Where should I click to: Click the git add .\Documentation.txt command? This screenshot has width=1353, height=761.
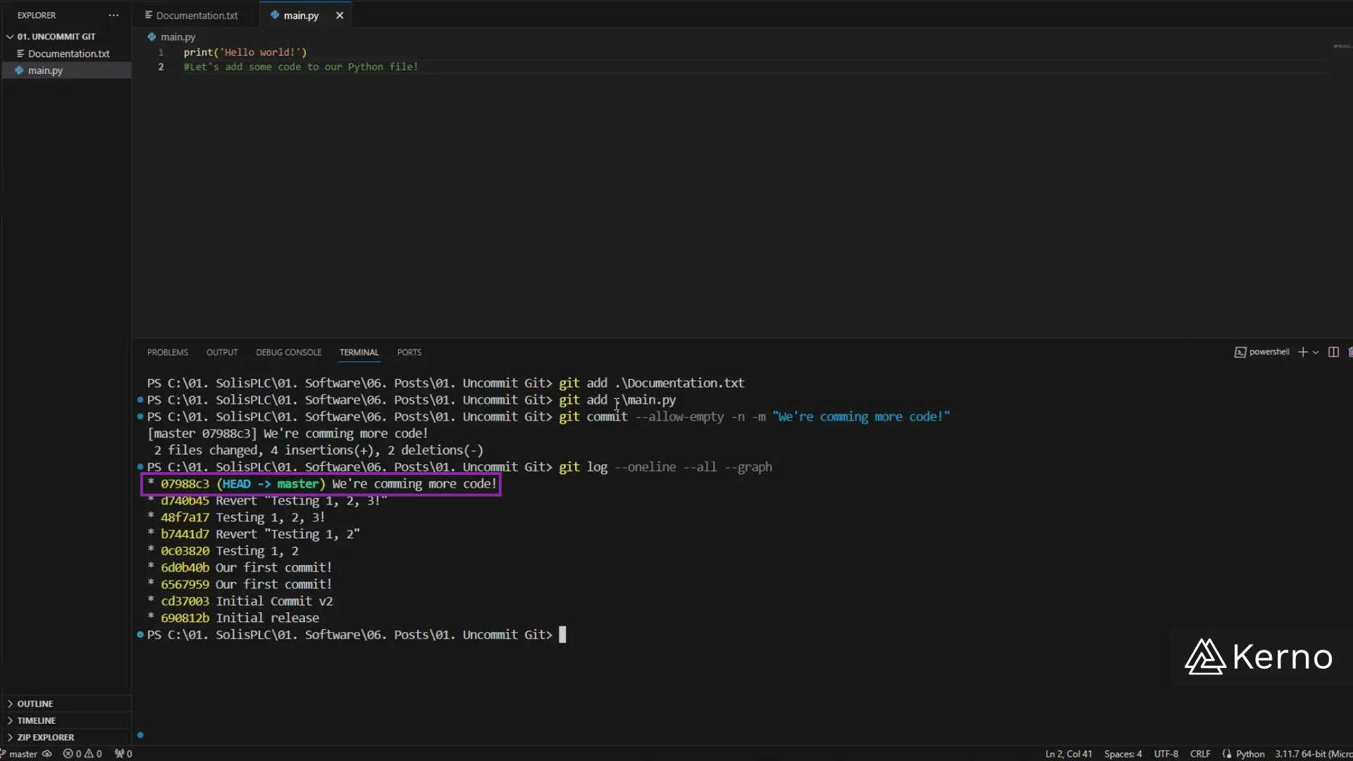pos(651,383)
